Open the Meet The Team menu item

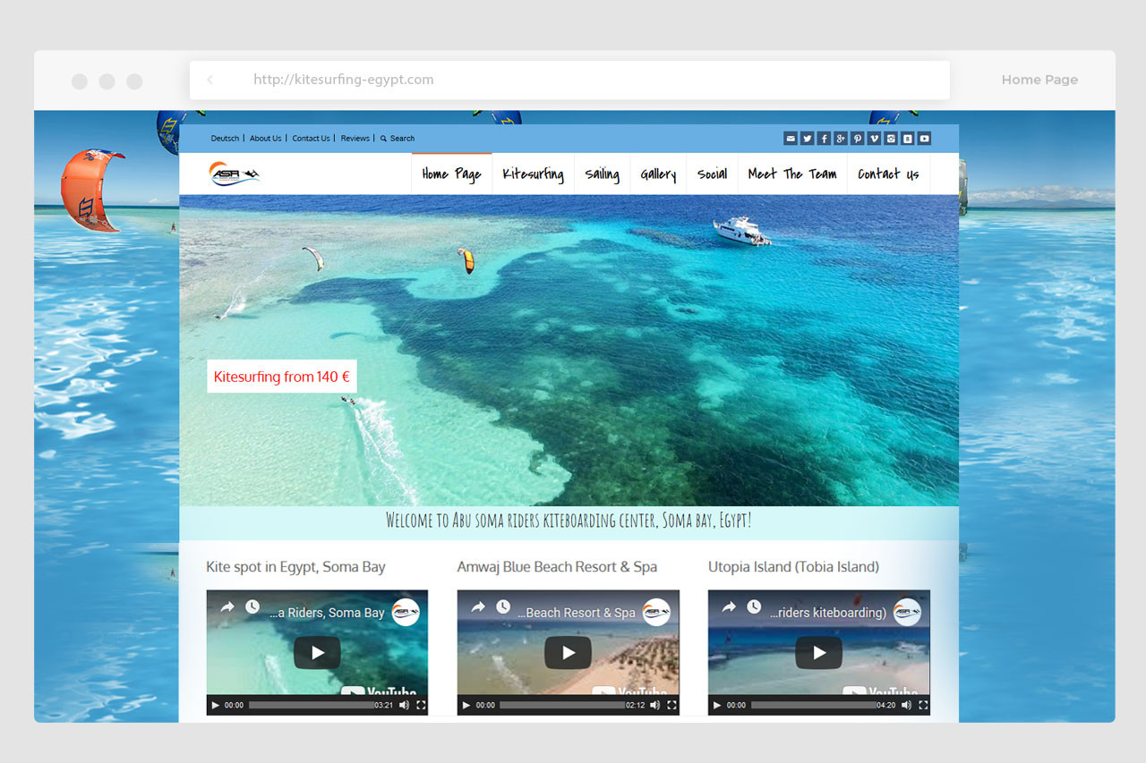(792, 174)
